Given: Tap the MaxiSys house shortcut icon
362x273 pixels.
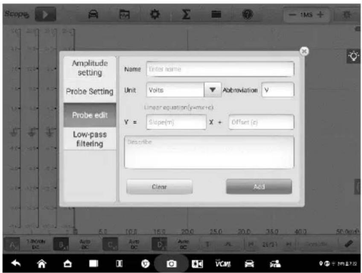Looking at the screenshot, I should pyautogui.click(x=67, y=264).
